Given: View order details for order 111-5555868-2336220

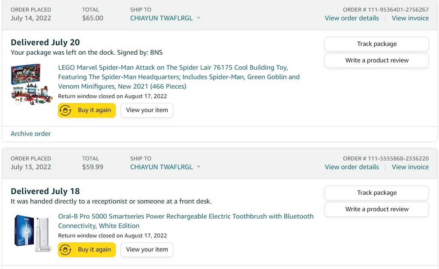Looking at the screenshot, I should [352, 167].
